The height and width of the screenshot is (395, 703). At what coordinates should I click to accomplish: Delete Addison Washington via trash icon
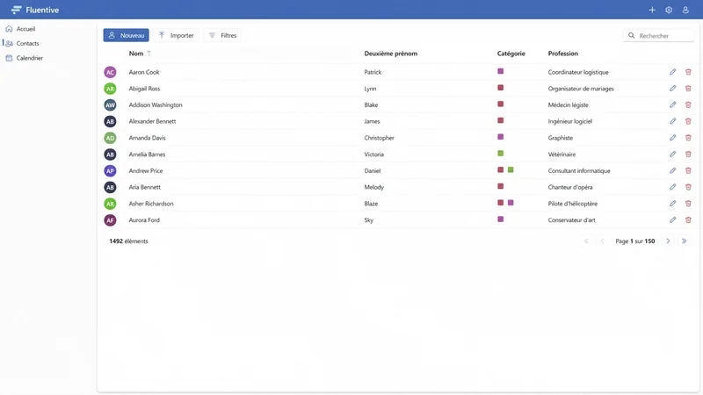tap(688, 104)
